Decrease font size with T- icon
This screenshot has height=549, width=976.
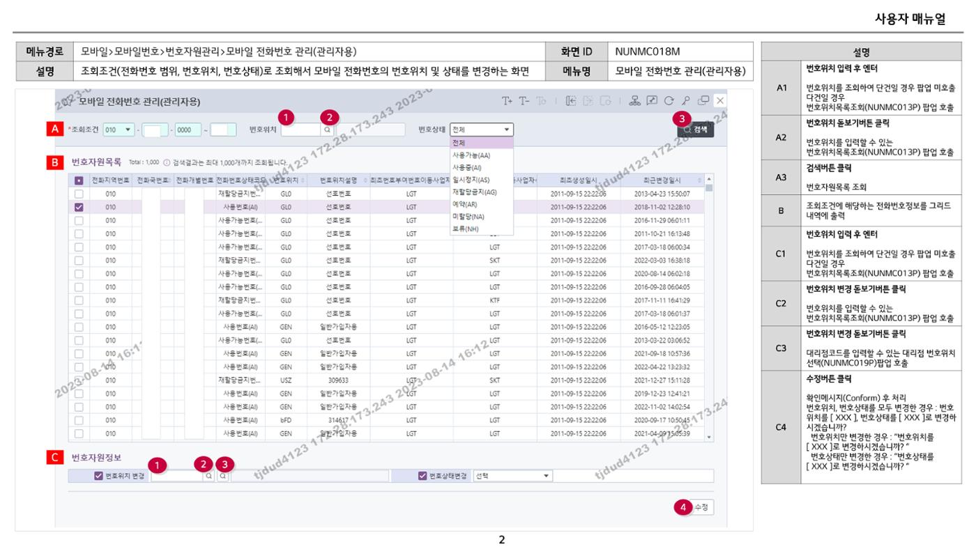coord(524,101)
